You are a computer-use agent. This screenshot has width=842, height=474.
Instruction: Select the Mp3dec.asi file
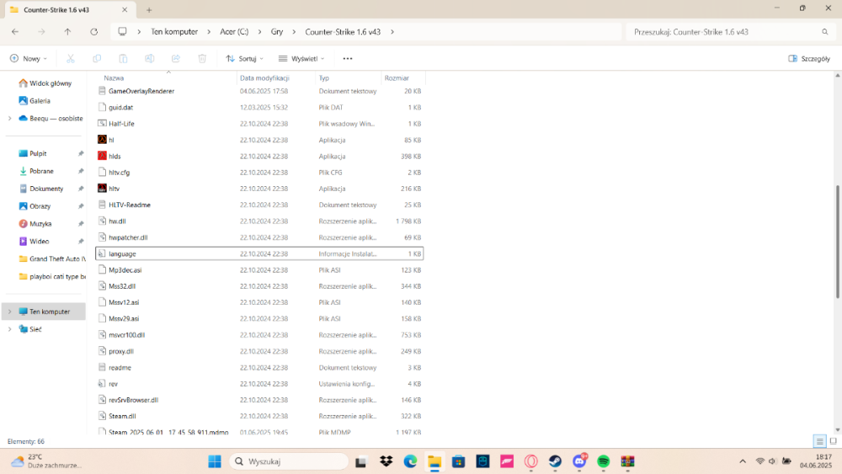125,270
